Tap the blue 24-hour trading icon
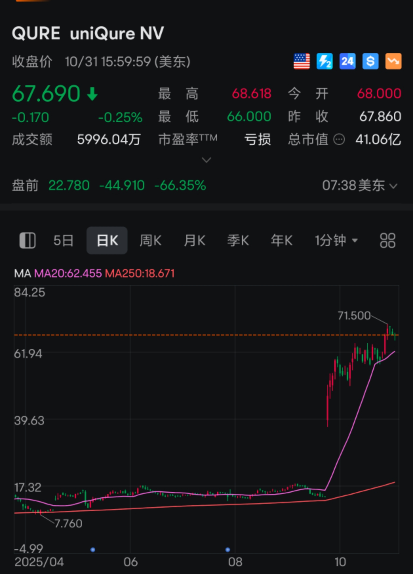This screenshot has height=574, width=413. click(x=347, y=61)
